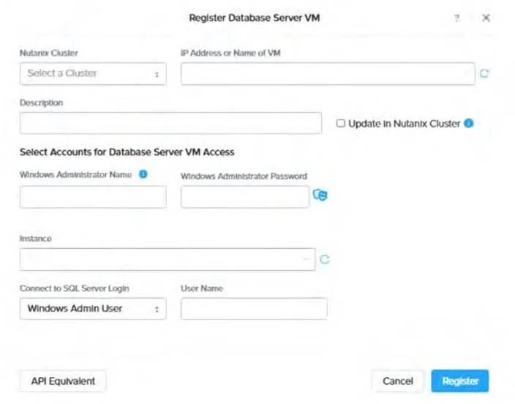Viewport: 515px width, 404px height.
Task: Open the Instance dropdown
Action: coord(168,259)
